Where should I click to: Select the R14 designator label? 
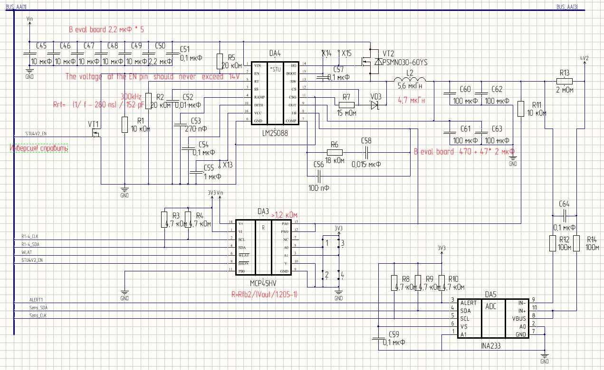(x=592, y=239)
